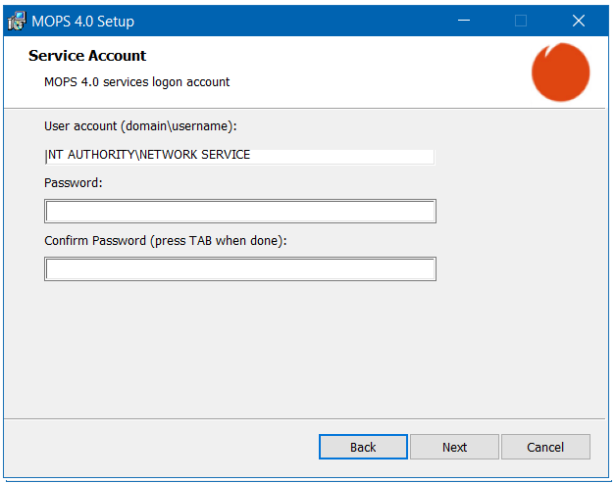The width and height of the screenshot is (616, 483).
Task: Go Back to the previous setup step
Action: tap(363, 447)
